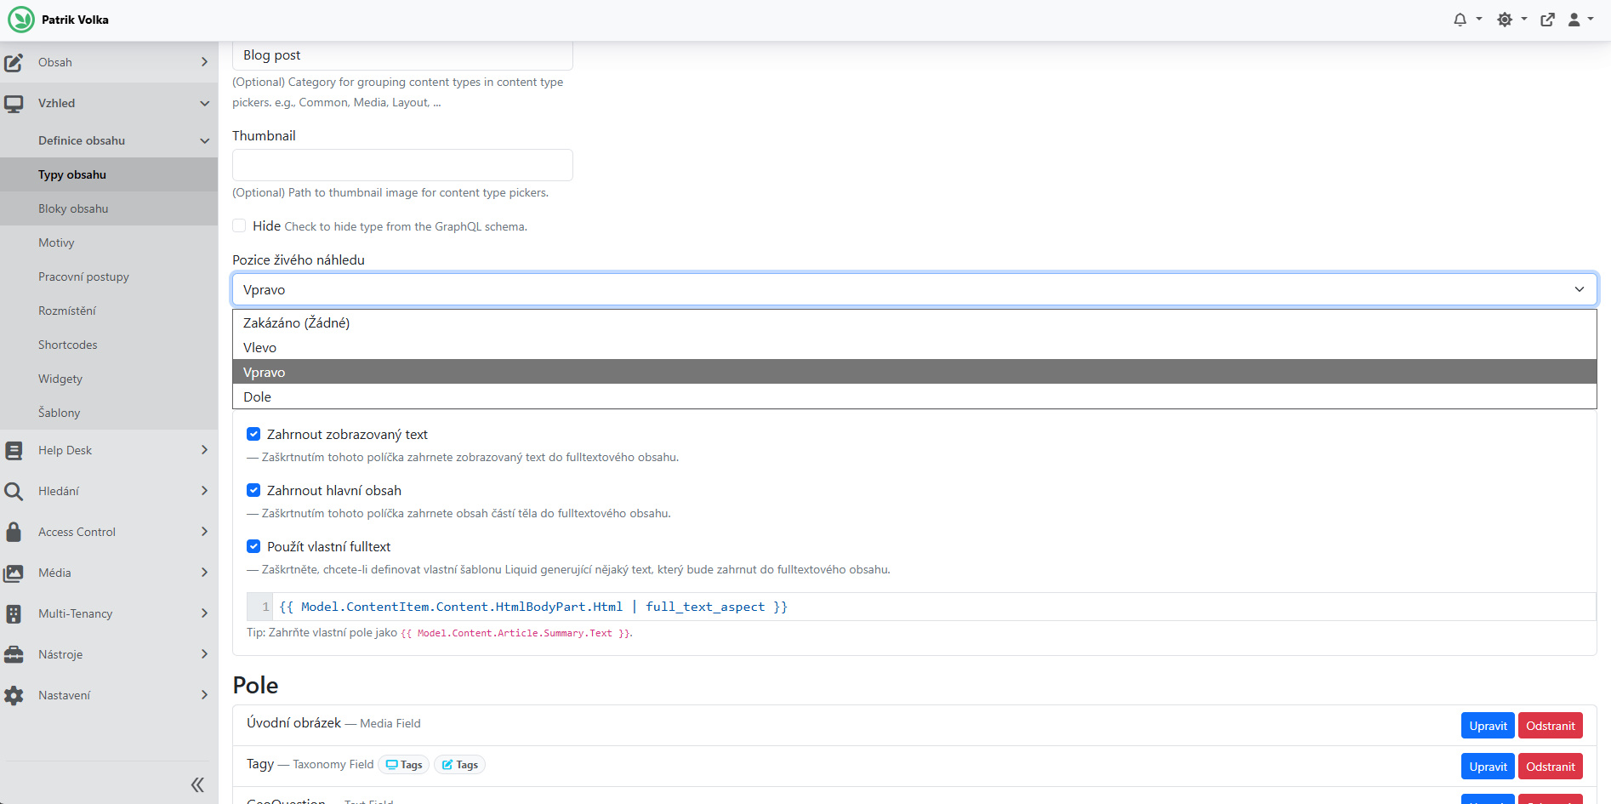1611x804 pixels.
Task: Expand the Hledání menu chevron
Action: point(204,491)
